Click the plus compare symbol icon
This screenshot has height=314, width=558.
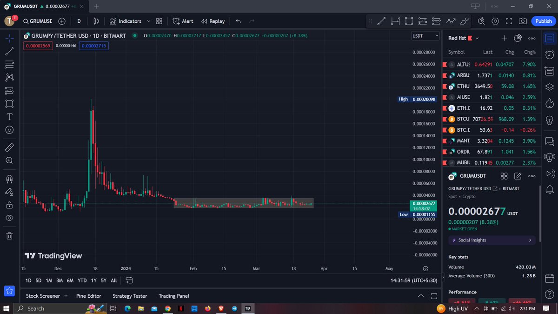(x=62, y=21)
